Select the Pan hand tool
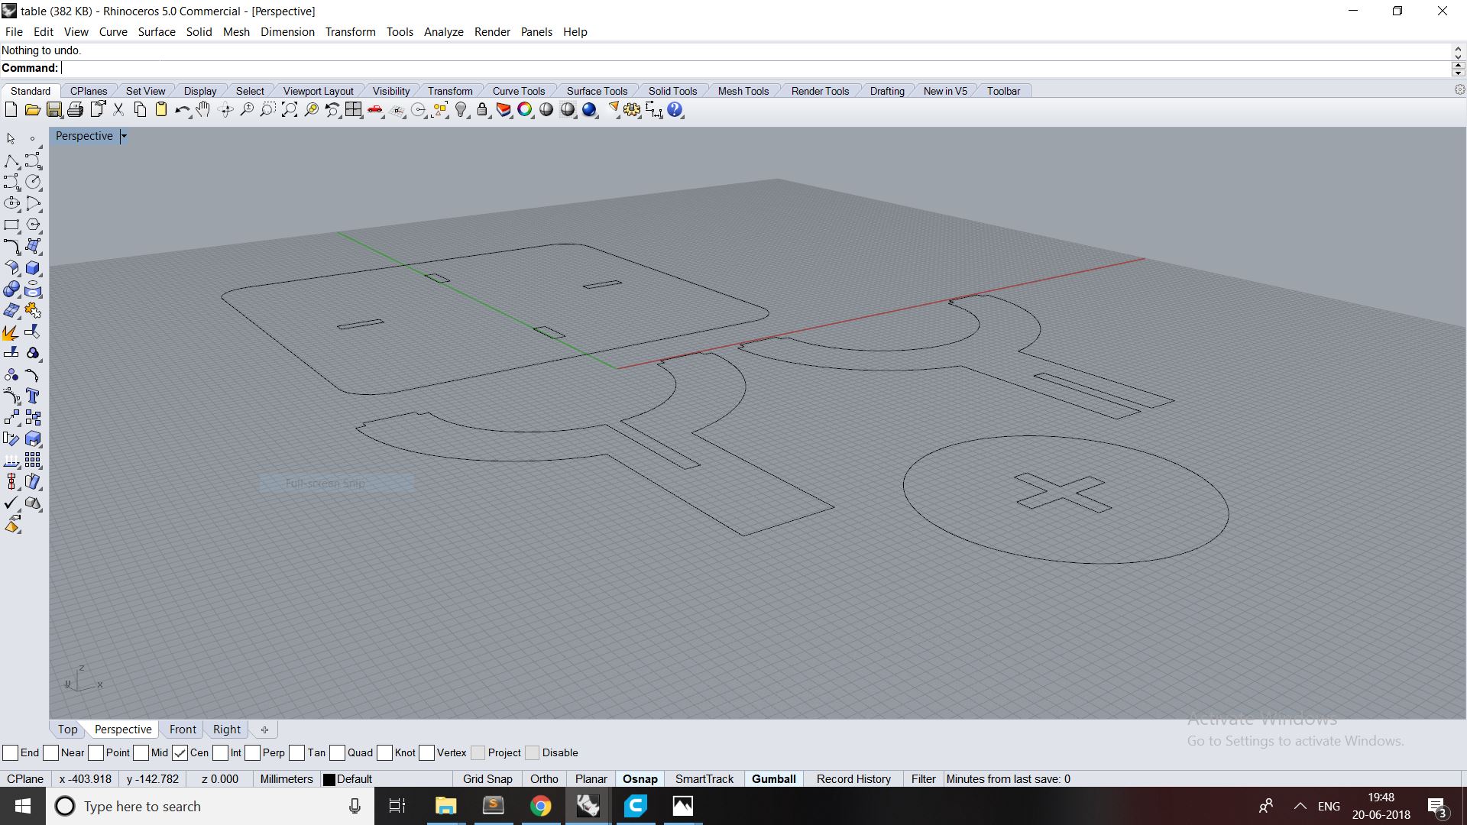This screenshot has height=825, width=1467. pos(203,110)
